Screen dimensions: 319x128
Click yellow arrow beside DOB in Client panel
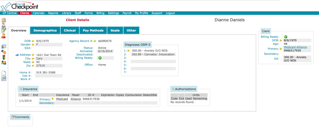click(281, 40)
